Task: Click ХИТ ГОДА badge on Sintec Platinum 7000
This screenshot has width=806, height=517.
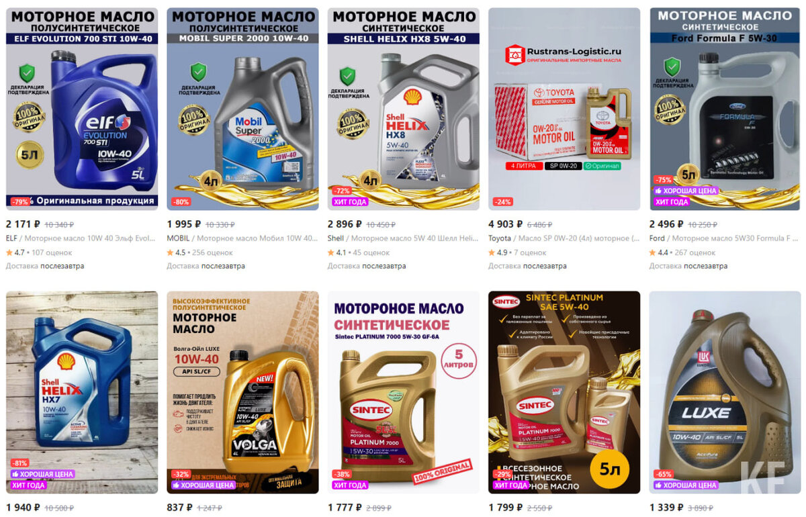Action: click(349, 485)
